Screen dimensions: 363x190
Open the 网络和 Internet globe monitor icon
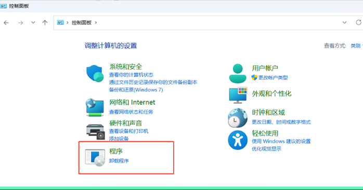tap(95, 107)
